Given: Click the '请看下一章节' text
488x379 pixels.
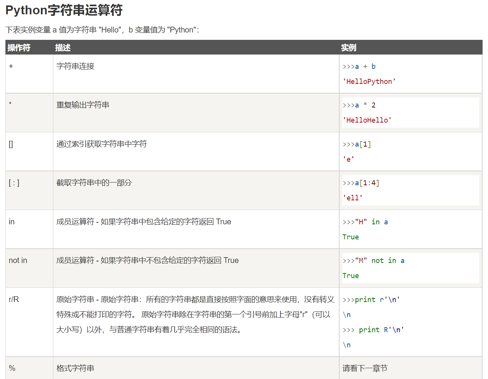Looking at the screenshot, I should pos(365,368).
